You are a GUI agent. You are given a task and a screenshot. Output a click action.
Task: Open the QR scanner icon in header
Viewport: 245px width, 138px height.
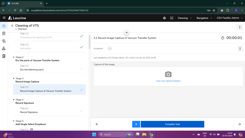point(172,18)
